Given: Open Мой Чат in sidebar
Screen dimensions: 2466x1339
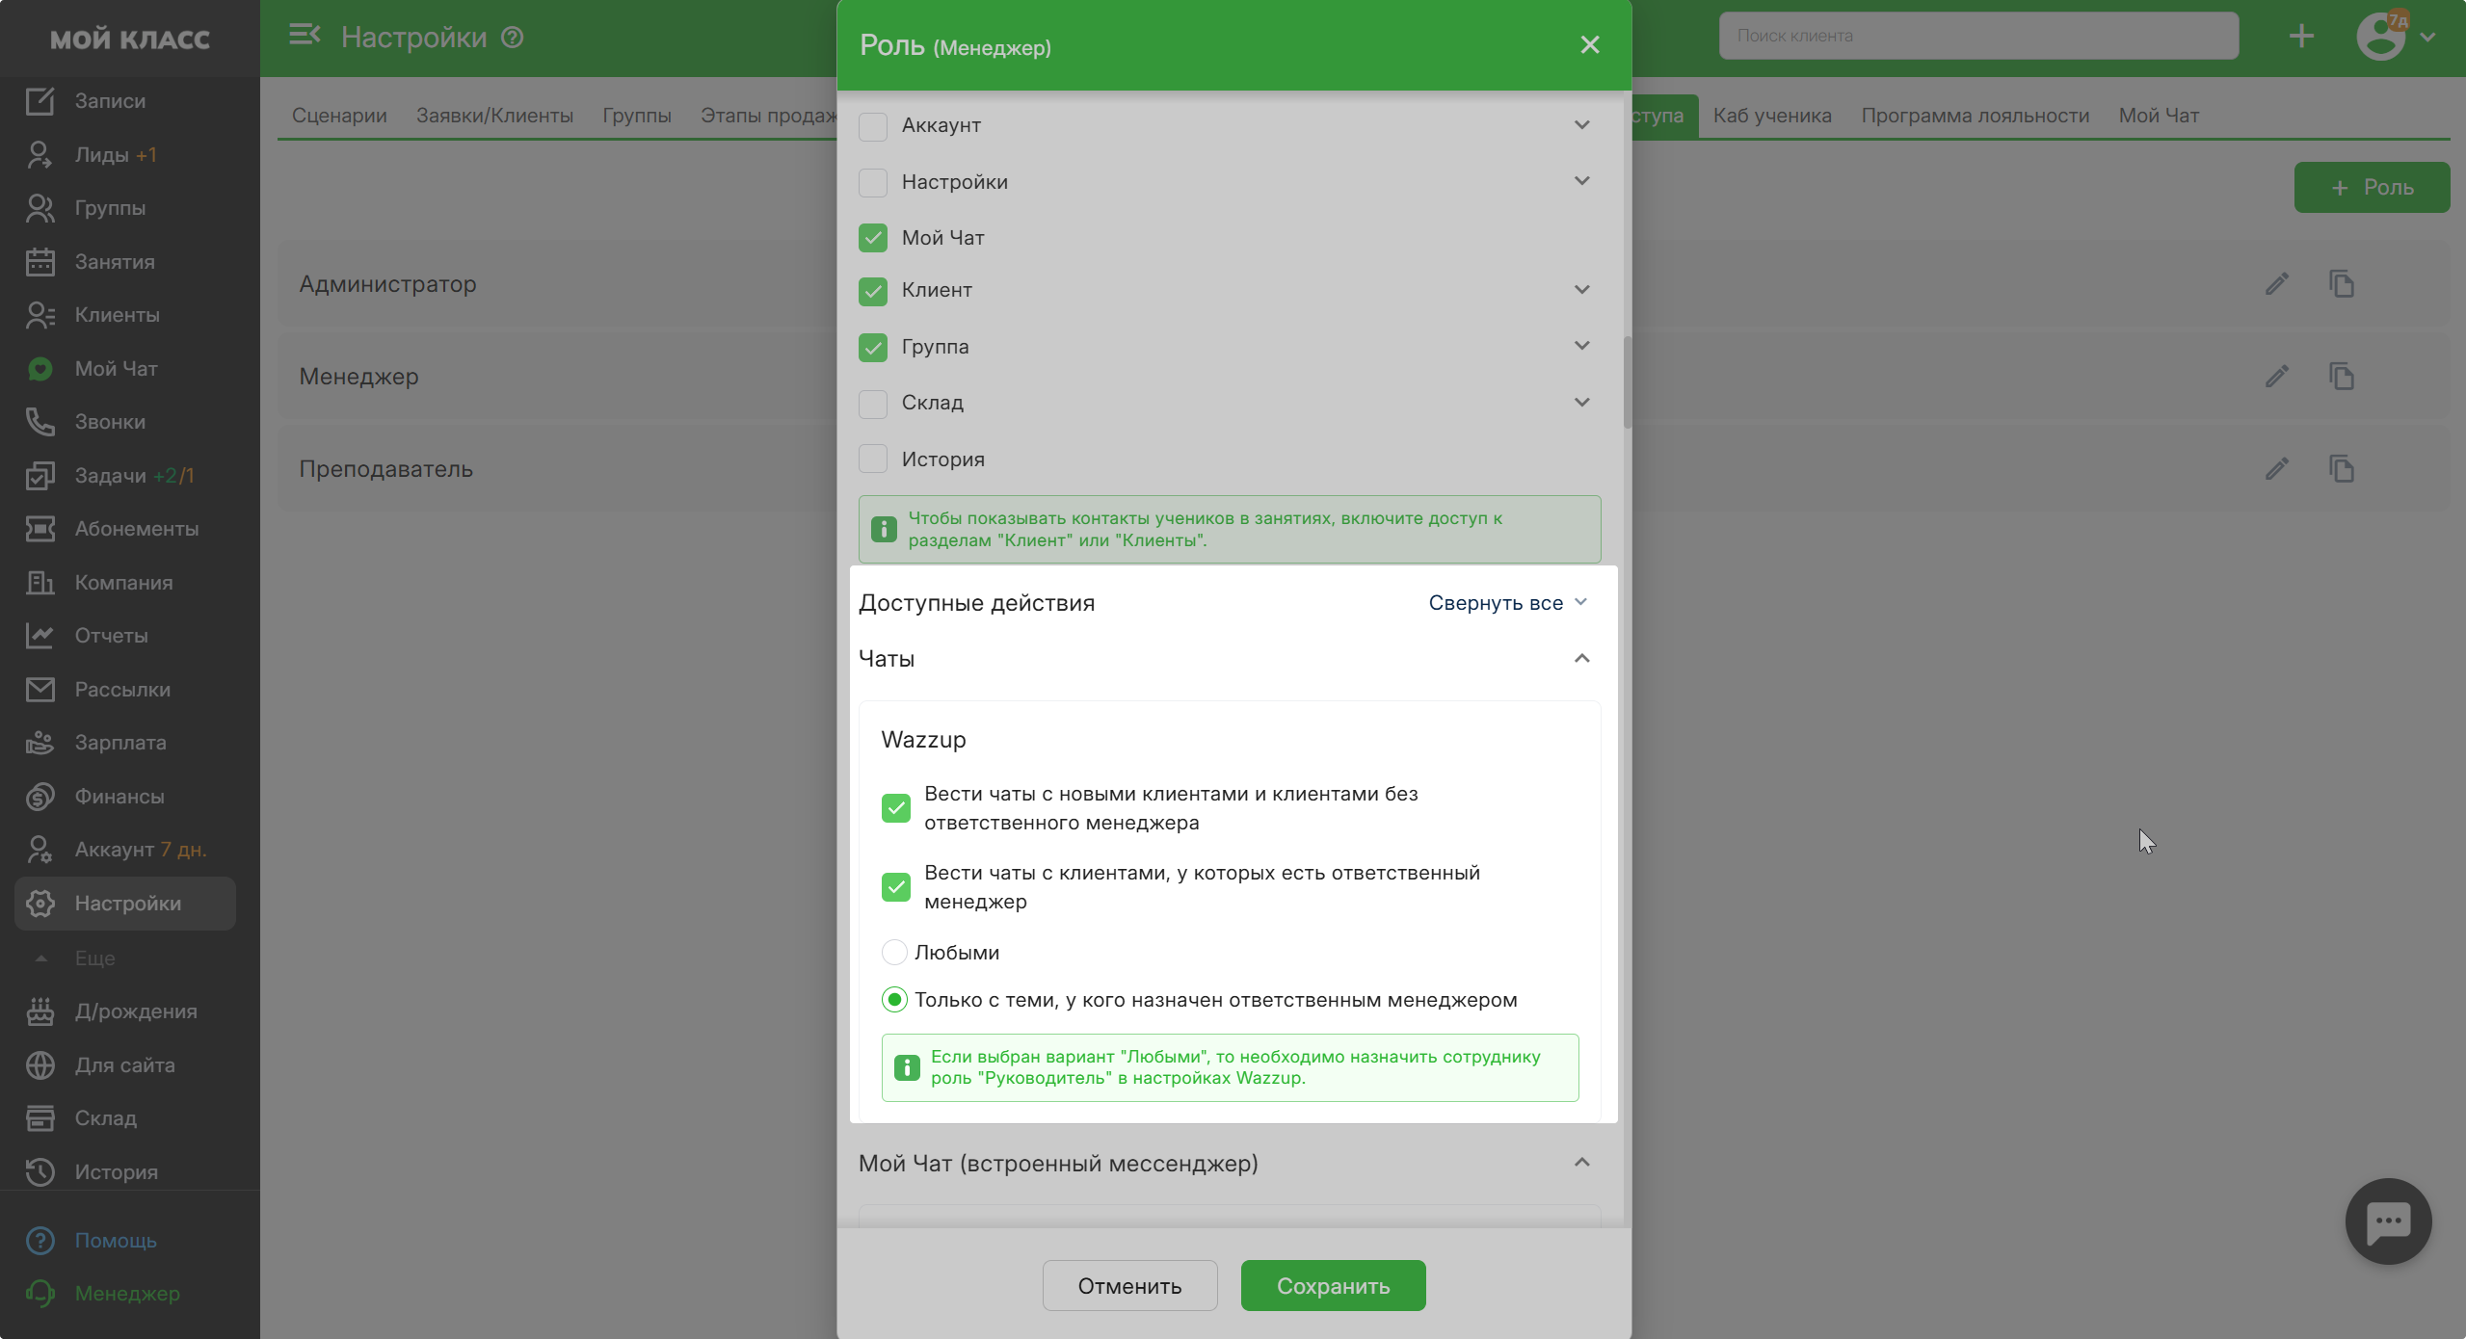Looking at the screenshot, I should click(116, 368).
